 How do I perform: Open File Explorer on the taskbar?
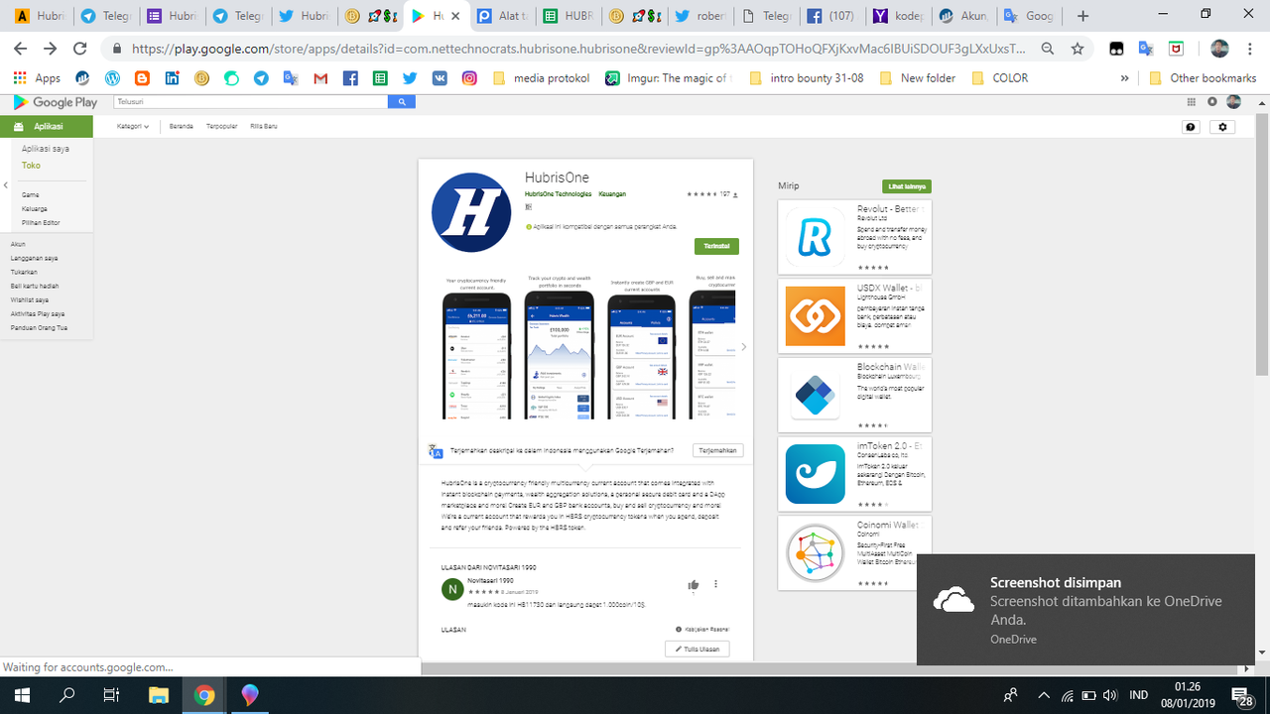(x=159, y=695)
